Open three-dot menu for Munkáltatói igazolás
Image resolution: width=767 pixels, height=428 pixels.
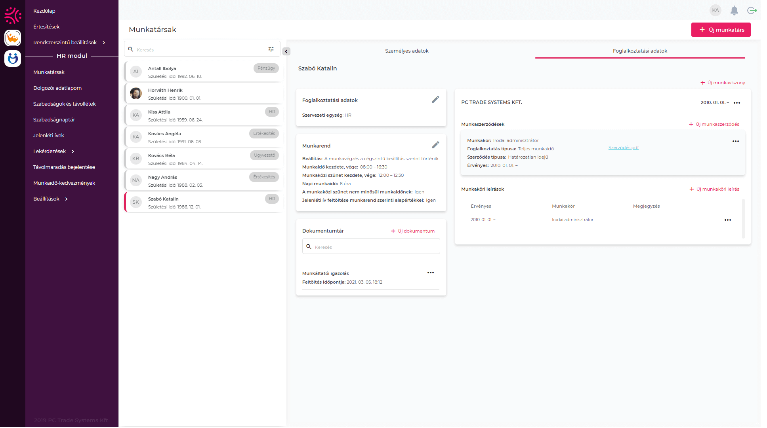431,273
